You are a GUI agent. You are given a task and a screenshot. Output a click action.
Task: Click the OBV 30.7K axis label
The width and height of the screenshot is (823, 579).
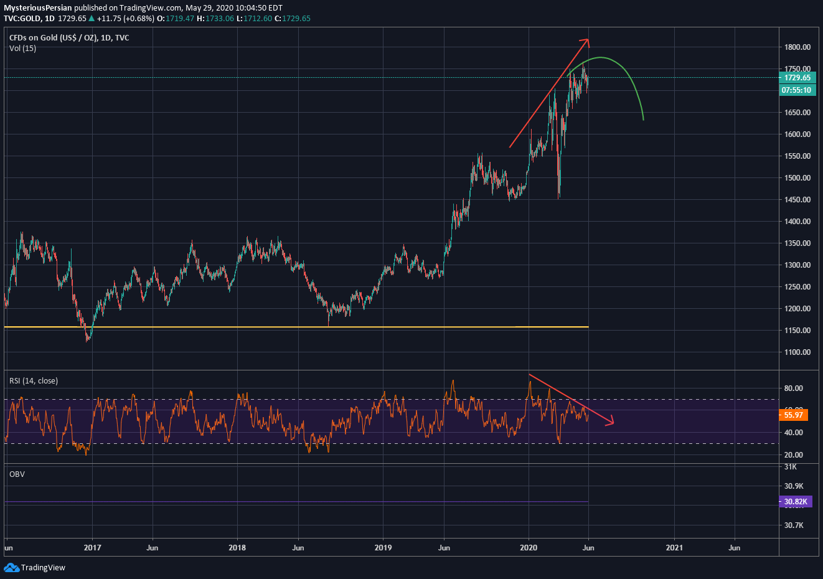point(794,525)
